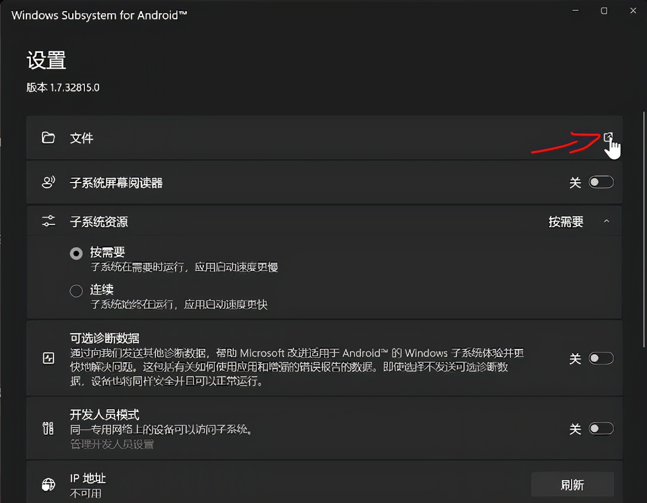This screenshot has height=503, width=647.
Task: Select the IP 地址 globe icon
Action: pyautogui.click(x=48, y=485)
